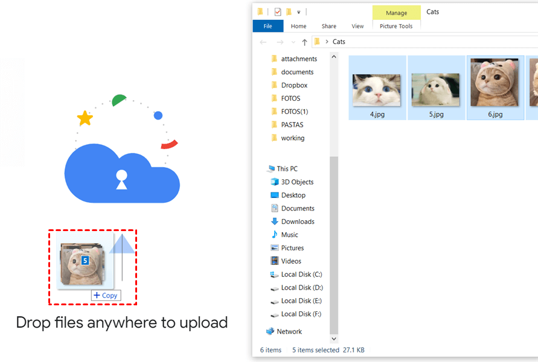Click the Back navigation arrow
Image resolution: width=538 pixels, height=362 pixels.
coord(263,42)
